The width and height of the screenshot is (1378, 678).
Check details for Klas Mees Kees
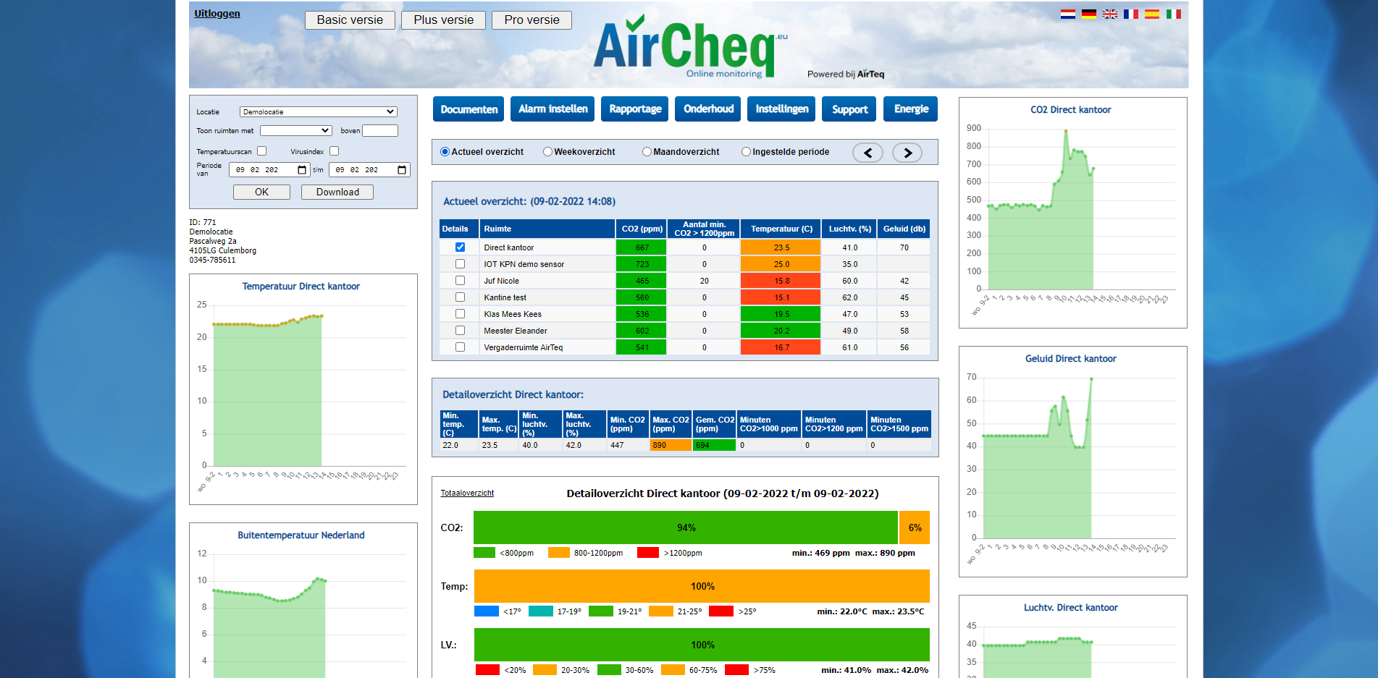pos(460,314)
